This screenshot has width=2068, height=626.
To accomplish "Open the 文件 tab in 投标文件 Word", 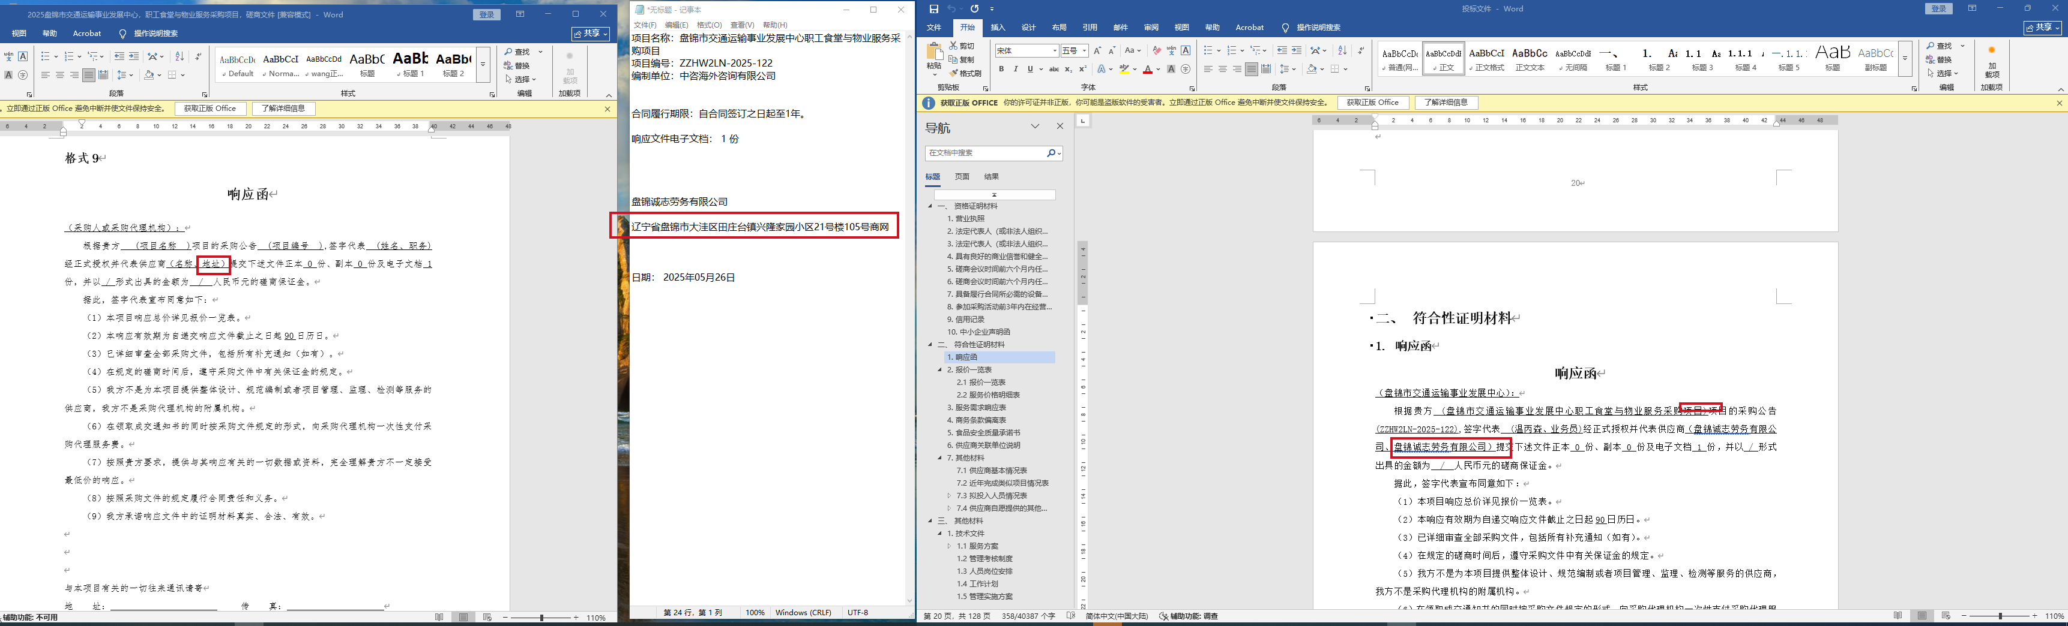I will (933, 27).
